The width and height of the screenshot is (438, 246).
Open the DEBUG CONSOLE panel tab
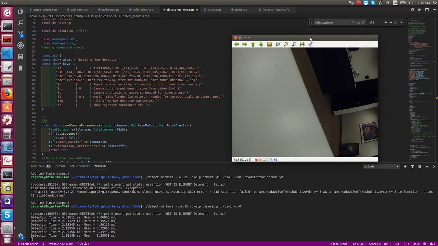[80, 166]
